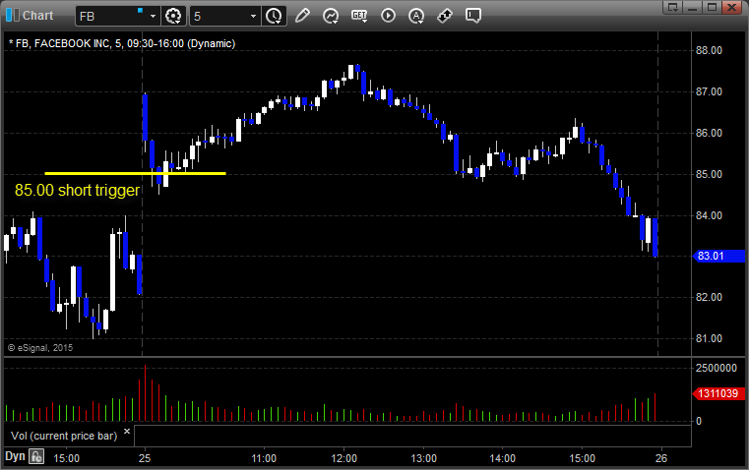
Task: Click the 85.00 price axis label
Action: tap(709, 174)
